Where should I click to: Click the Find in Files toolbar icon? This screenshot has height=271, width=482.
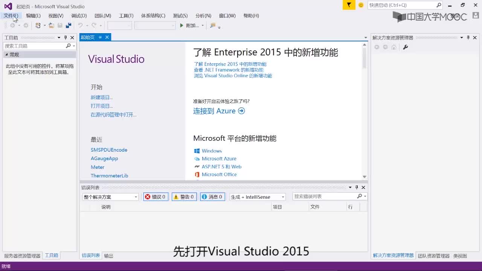click(x=213, y=26)
